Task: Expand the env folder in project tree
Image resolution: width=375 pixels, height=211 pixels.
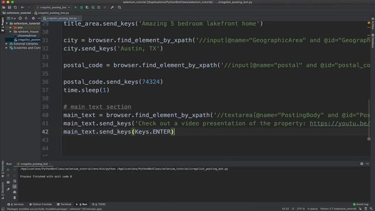Action: pos(11,28)
